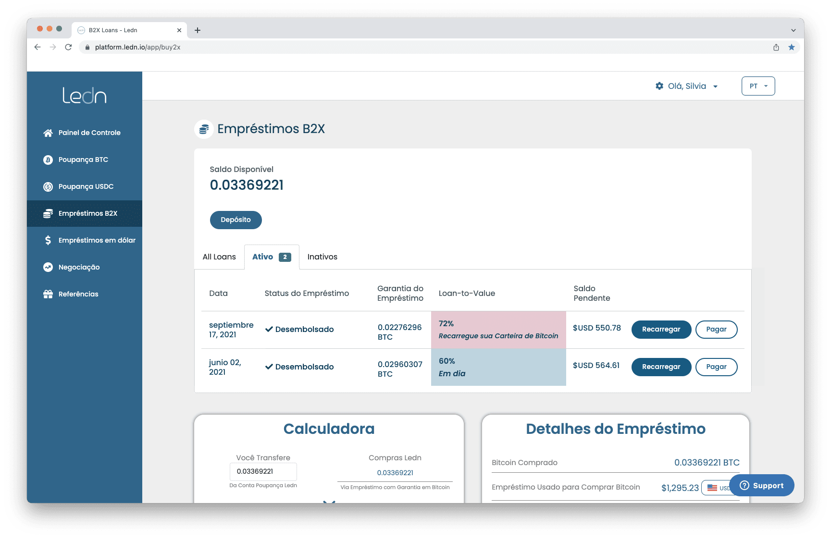Click the Loan-to-Value column header
Screen dimensions: 831x541
467,294
